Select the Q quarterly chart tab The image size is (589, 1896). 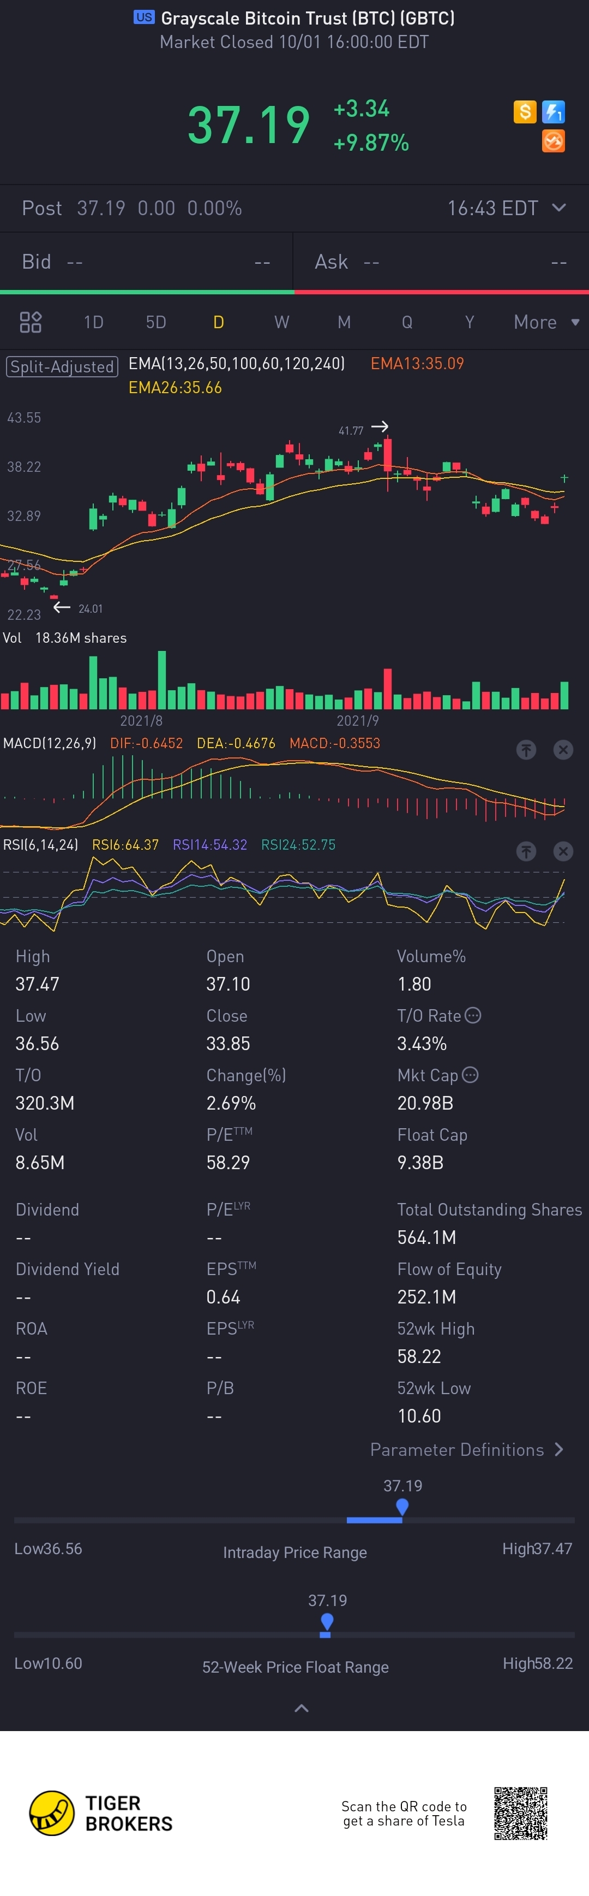(x=407, y=322)
